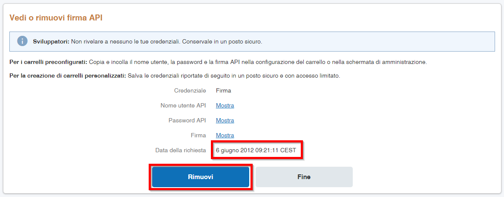Viewport: 504px width, 197px height.
Task: Click the 'Vedi o rimuovi firma API' heading
Action: (x=56, y=18)
